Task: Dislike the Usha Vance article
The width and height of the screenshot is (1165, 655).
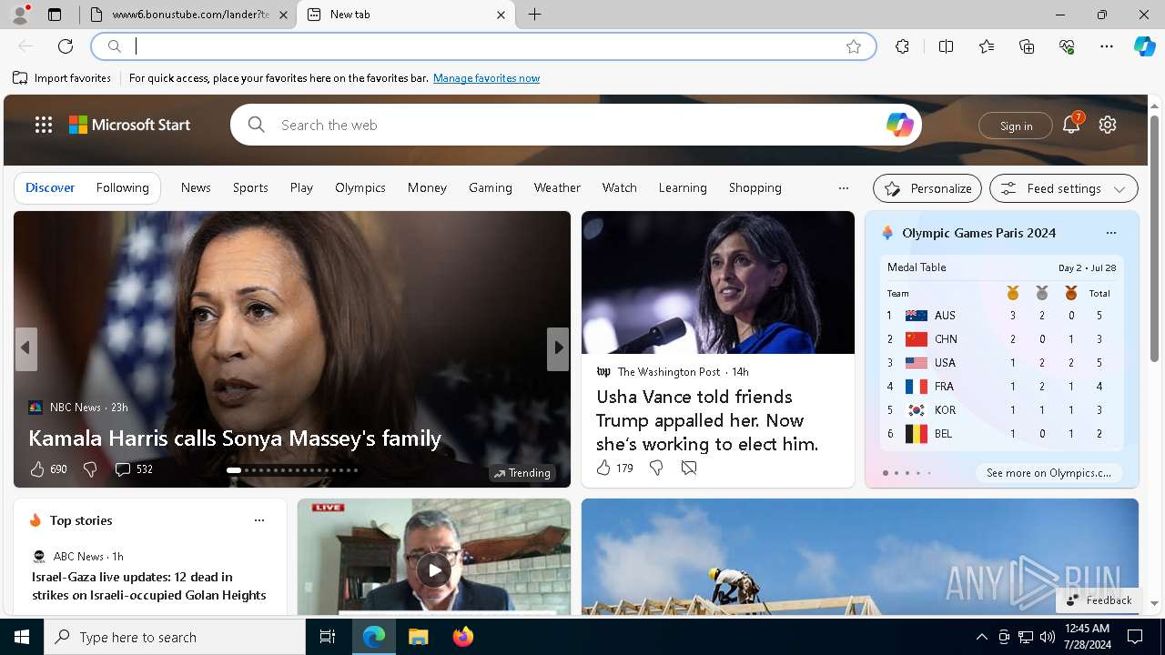Action: point(655,468)
